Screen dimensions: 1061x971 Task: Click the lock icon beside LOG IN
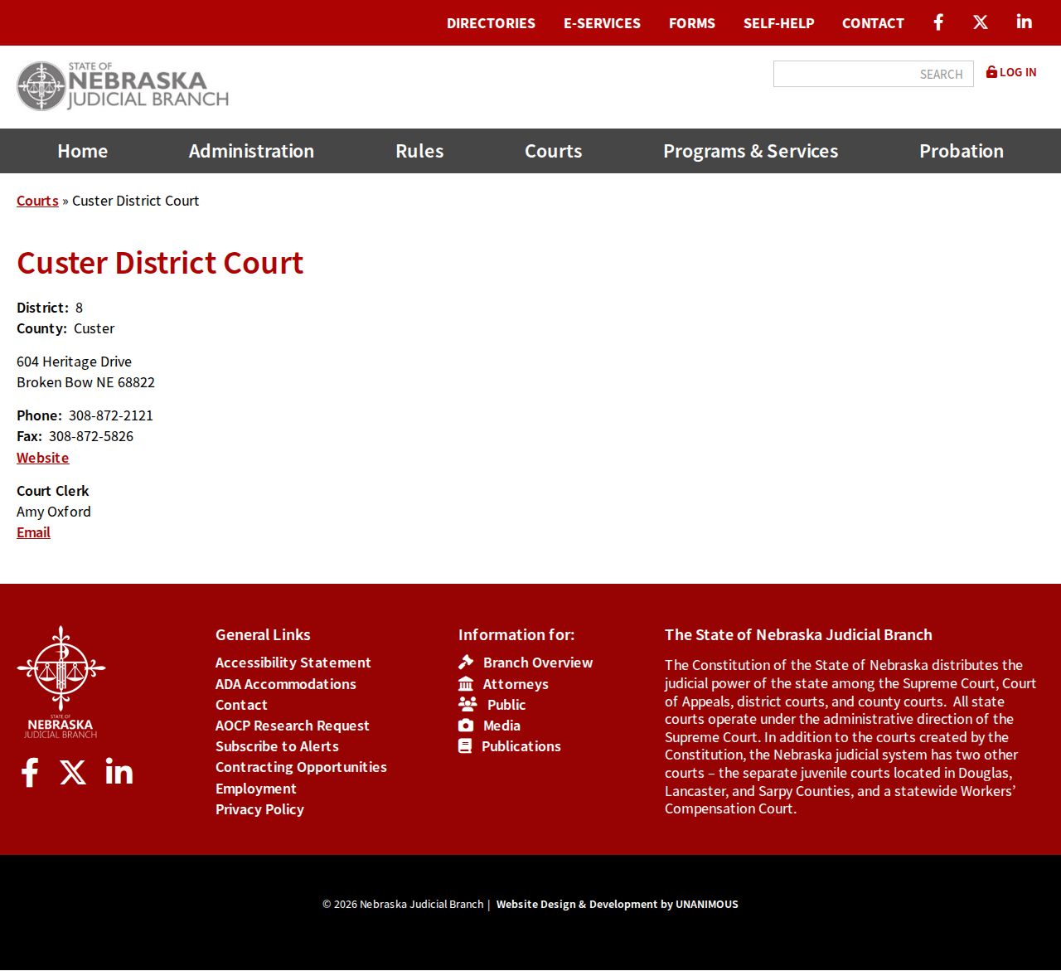coord(991,72)
